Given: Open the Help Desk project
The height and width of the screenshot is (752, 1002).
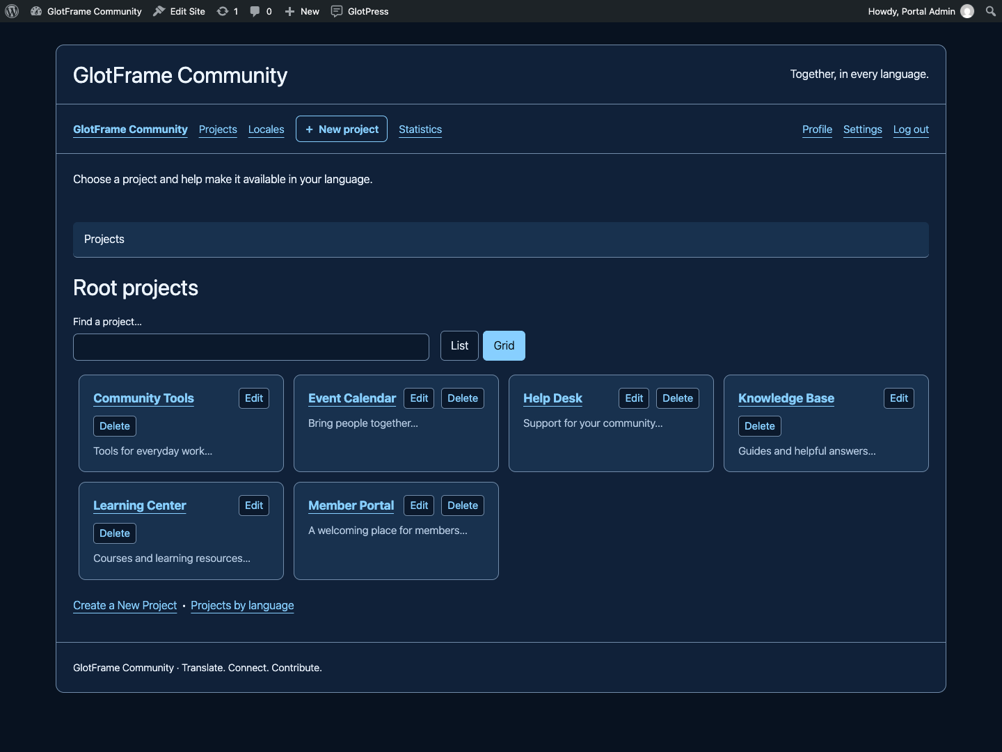Looking at the screenshot, I should tap(552, 398).
